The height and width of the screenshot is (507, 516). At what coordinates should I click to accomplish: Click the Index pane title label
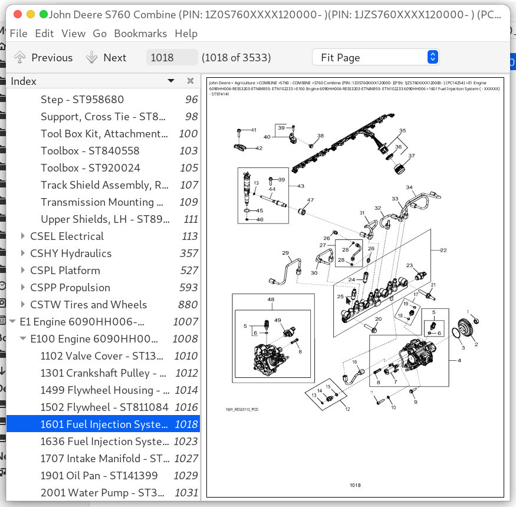24,81
